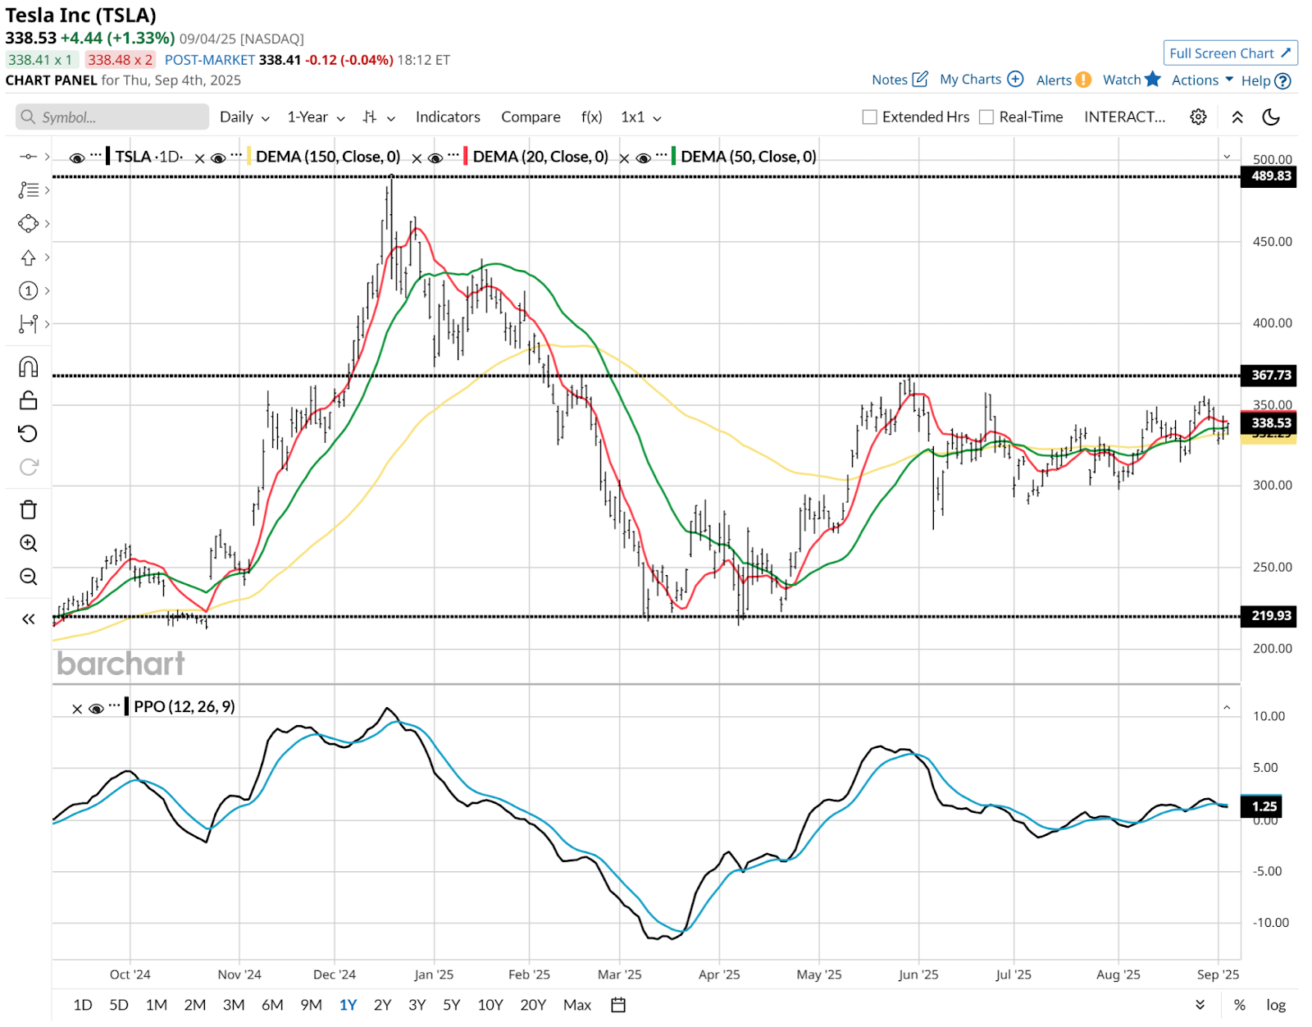Viewport: 1312px width, 1027px height.
Task: Open the custom date range calendar
Action: pyautogui.click(x=618, y=1005)
